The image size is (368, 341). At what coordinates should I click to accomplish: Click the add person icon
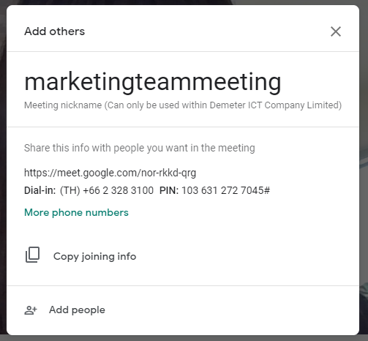click(31, 310)
